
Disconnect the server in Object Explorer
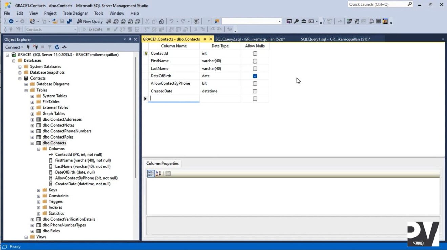[36, 47]
